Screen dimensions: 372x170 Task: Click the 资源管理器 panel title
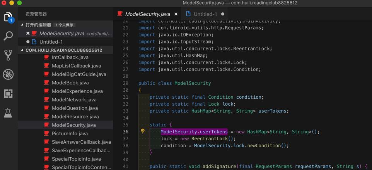pos(36,14)
